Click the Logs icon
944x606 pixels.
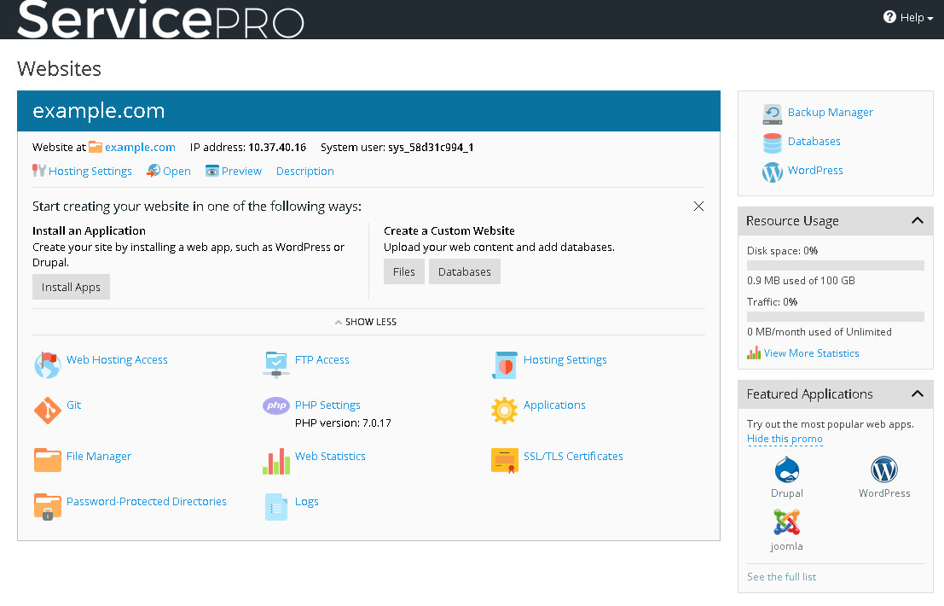pos(276,507)
